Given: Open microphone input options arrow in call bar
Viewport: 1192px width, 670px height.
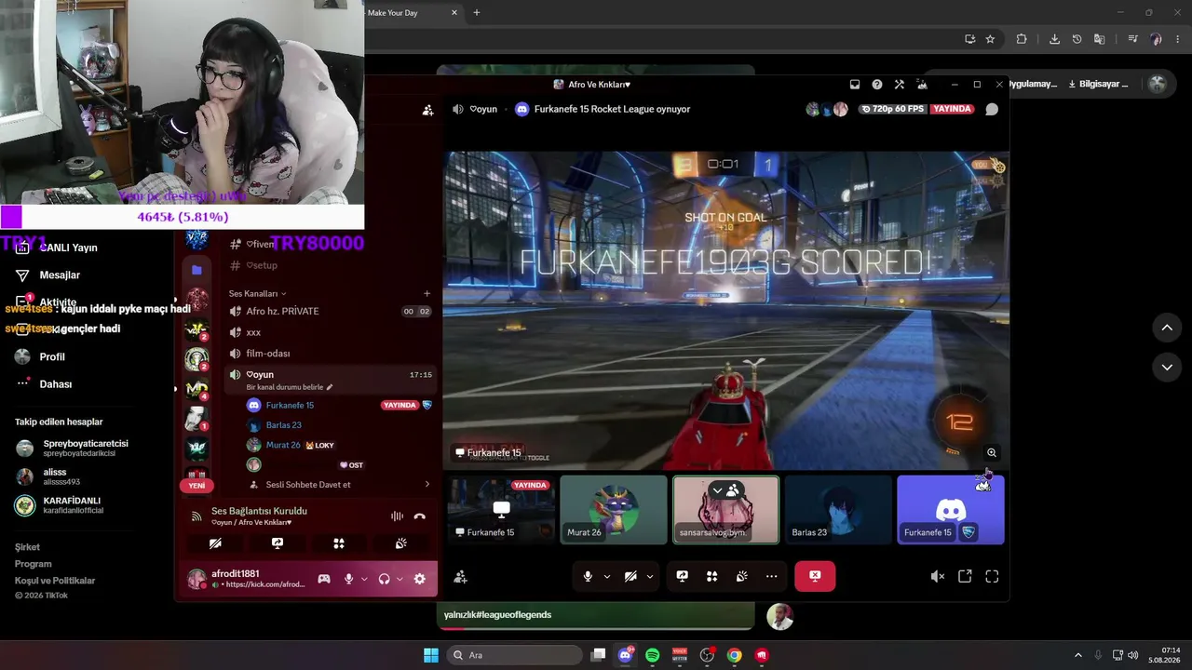Looking at the screenshot, I should point(607,577).
